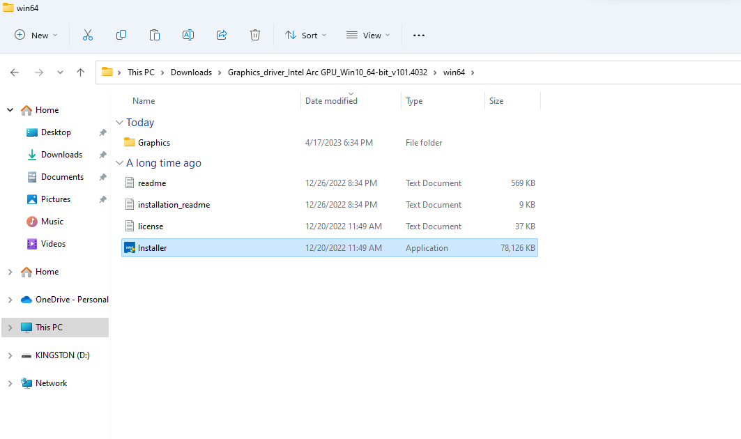Click pin icon next to Downloads

(x=102, y=155)
